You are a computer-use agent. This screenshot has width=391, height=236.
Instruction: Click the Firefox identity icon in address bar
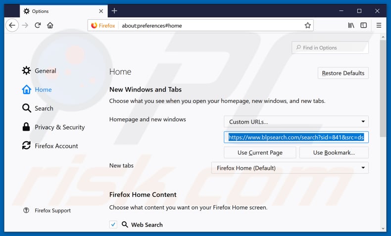[103, 26]
